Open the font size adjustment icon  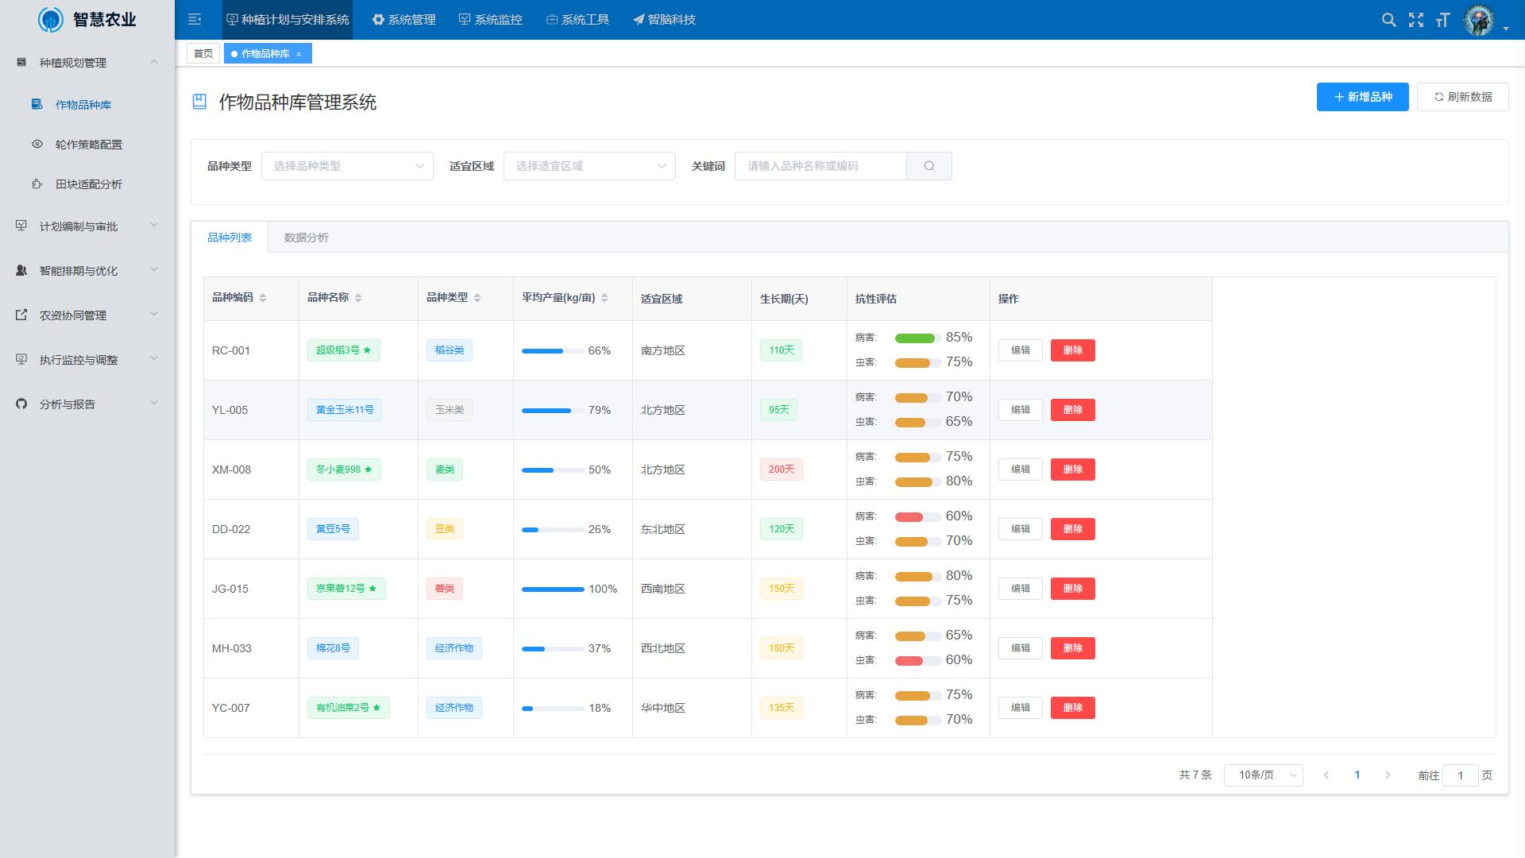[1443, 20]
